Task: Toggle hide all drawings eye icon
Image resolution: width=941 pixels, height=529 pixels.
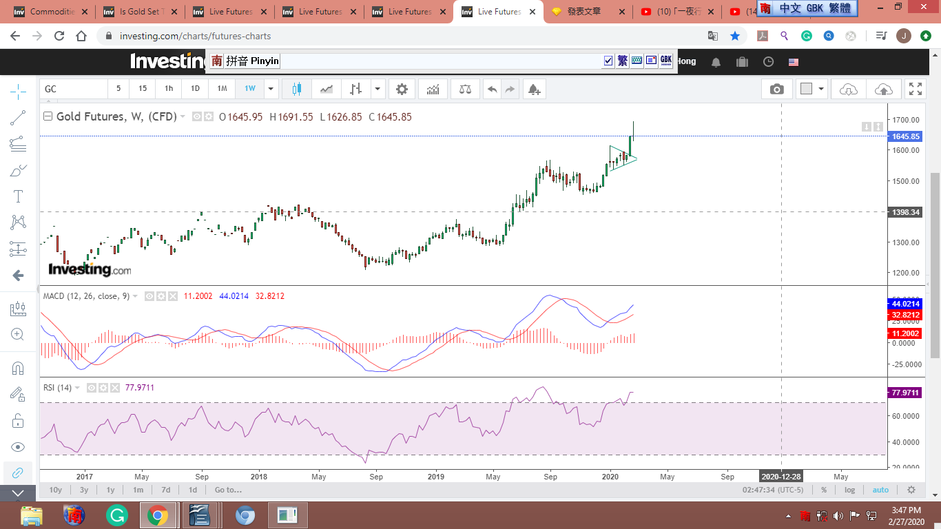Action: [x=19, y=447]
